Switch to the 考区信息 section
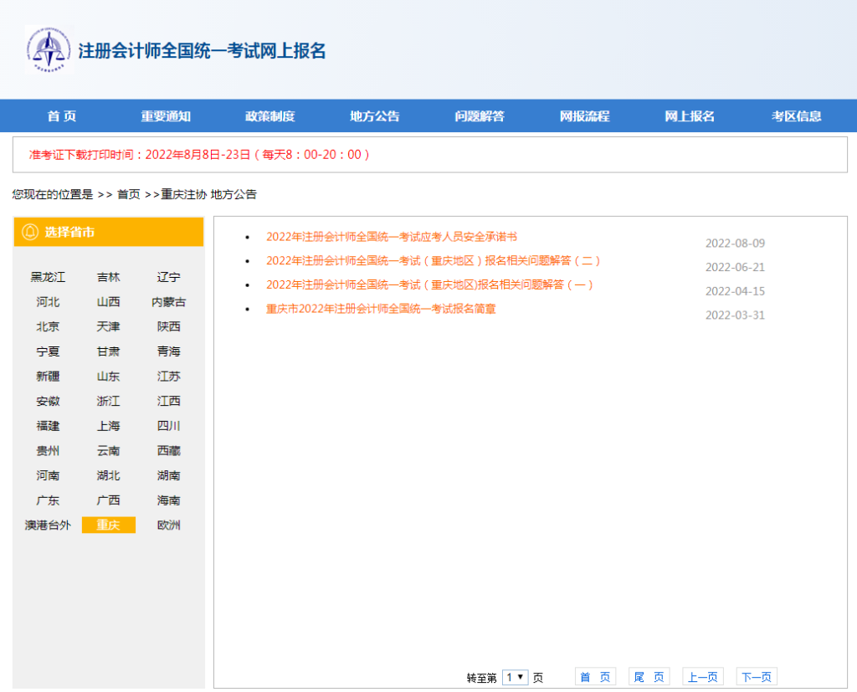The height and width of the screenshot is (692, 857). point(796,116)
